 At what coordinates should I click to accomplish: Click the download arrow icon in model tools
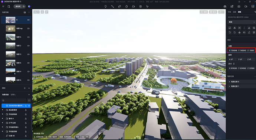click(x=249, y=28)
